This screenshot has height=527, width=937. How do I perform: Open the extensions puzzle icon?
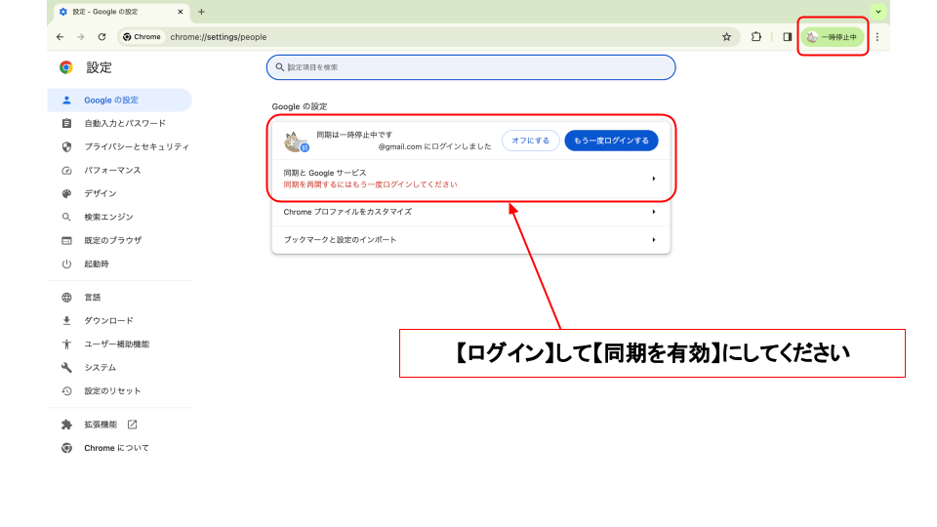coord(756,37)
